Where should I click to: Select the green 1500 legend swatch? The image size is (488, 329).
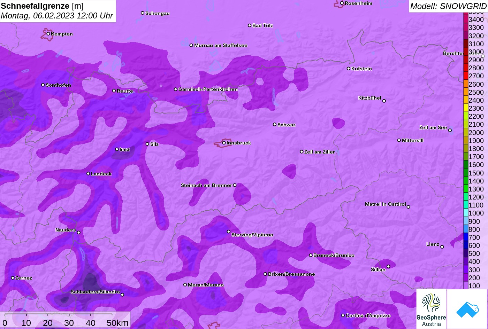point(466,173)
